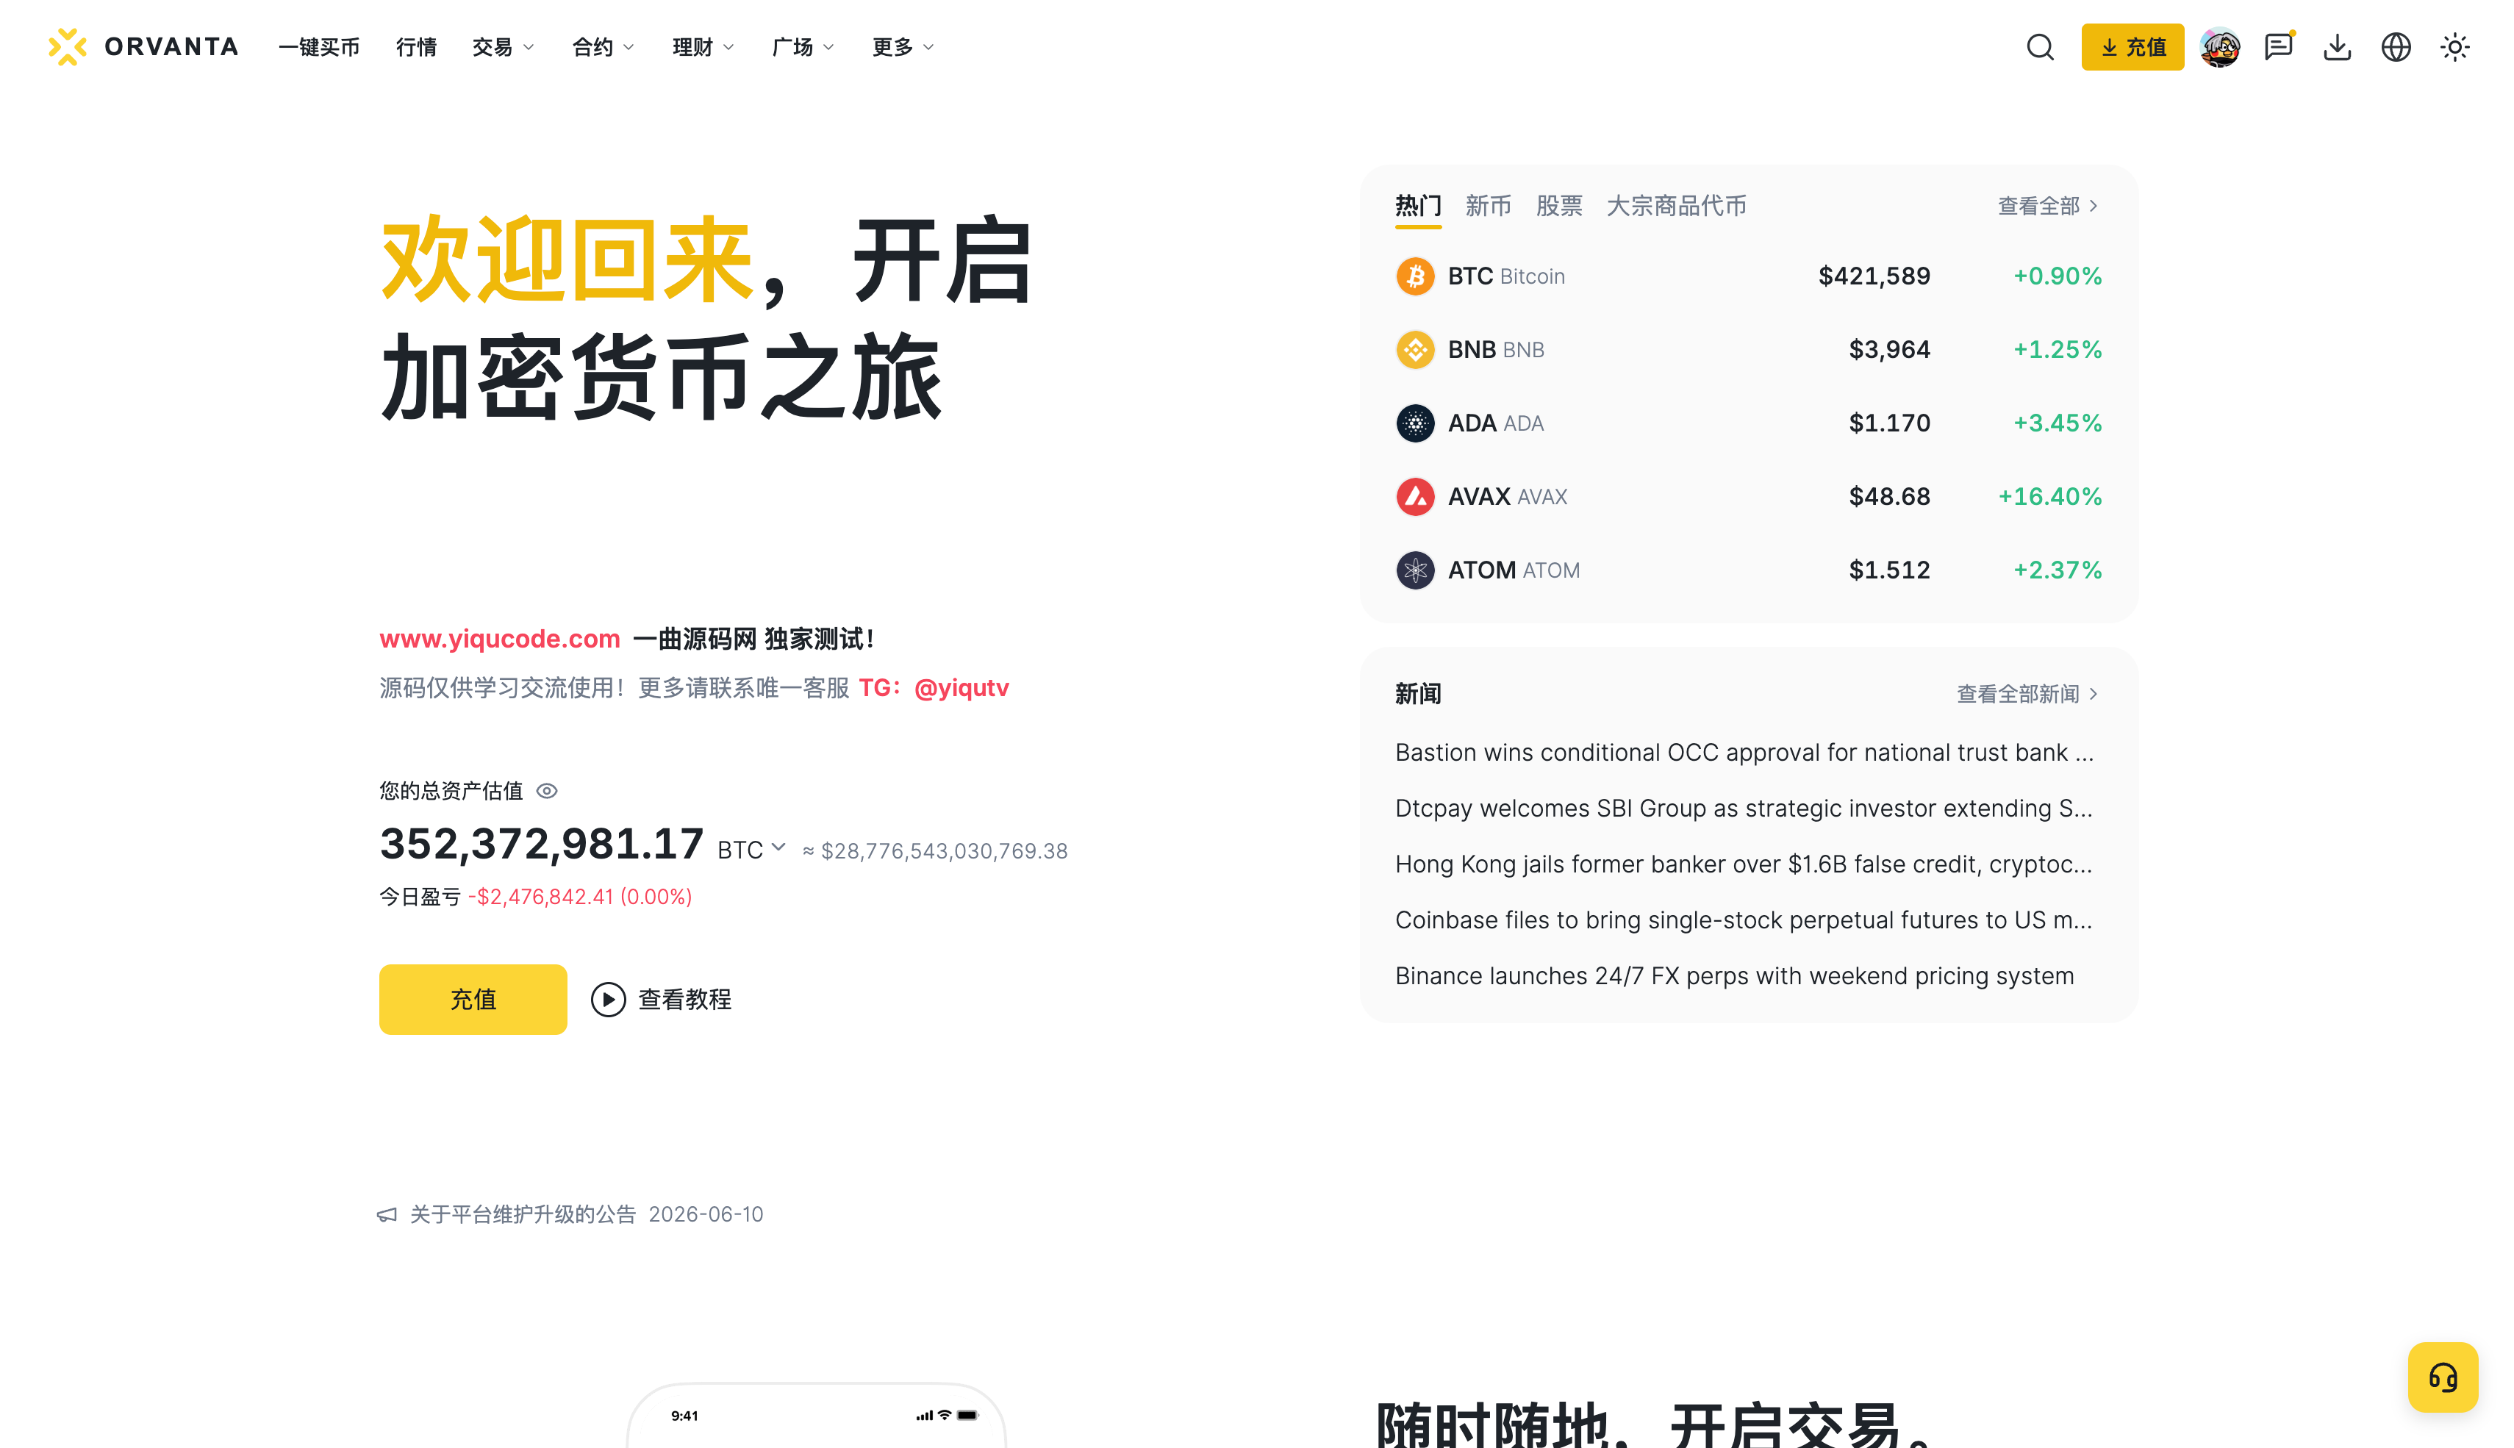Click ATOM price $1.512
Image resolution: width=2514 pixels, height=1448 pixels.
(x=1889, y=570)
